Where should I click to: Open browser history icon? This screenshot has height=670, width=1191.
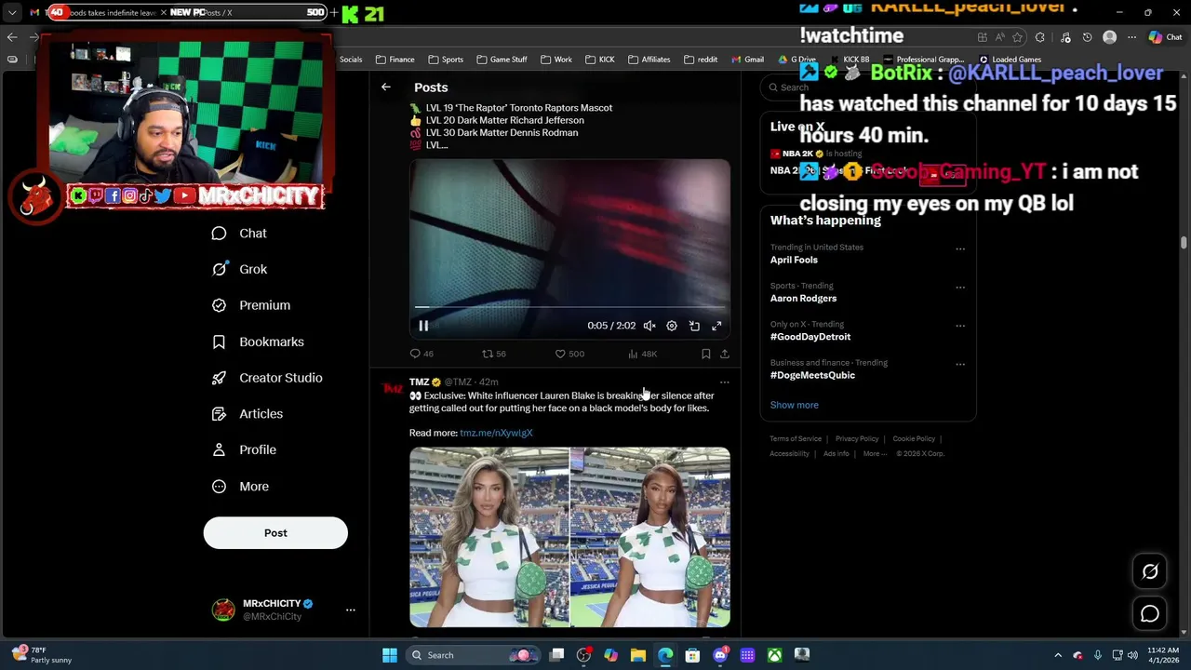click(x=1087, y=37)
